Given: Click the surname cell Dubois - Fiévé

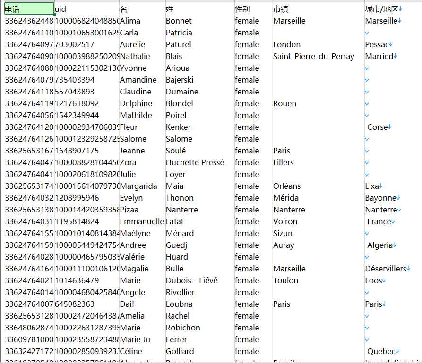Looking at the screenshot, I should pos(200,280).
